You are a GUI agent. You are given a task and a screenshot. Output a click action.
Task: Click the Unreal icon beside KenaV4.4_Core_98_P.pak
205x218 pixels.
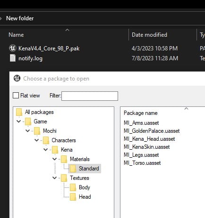12,48
